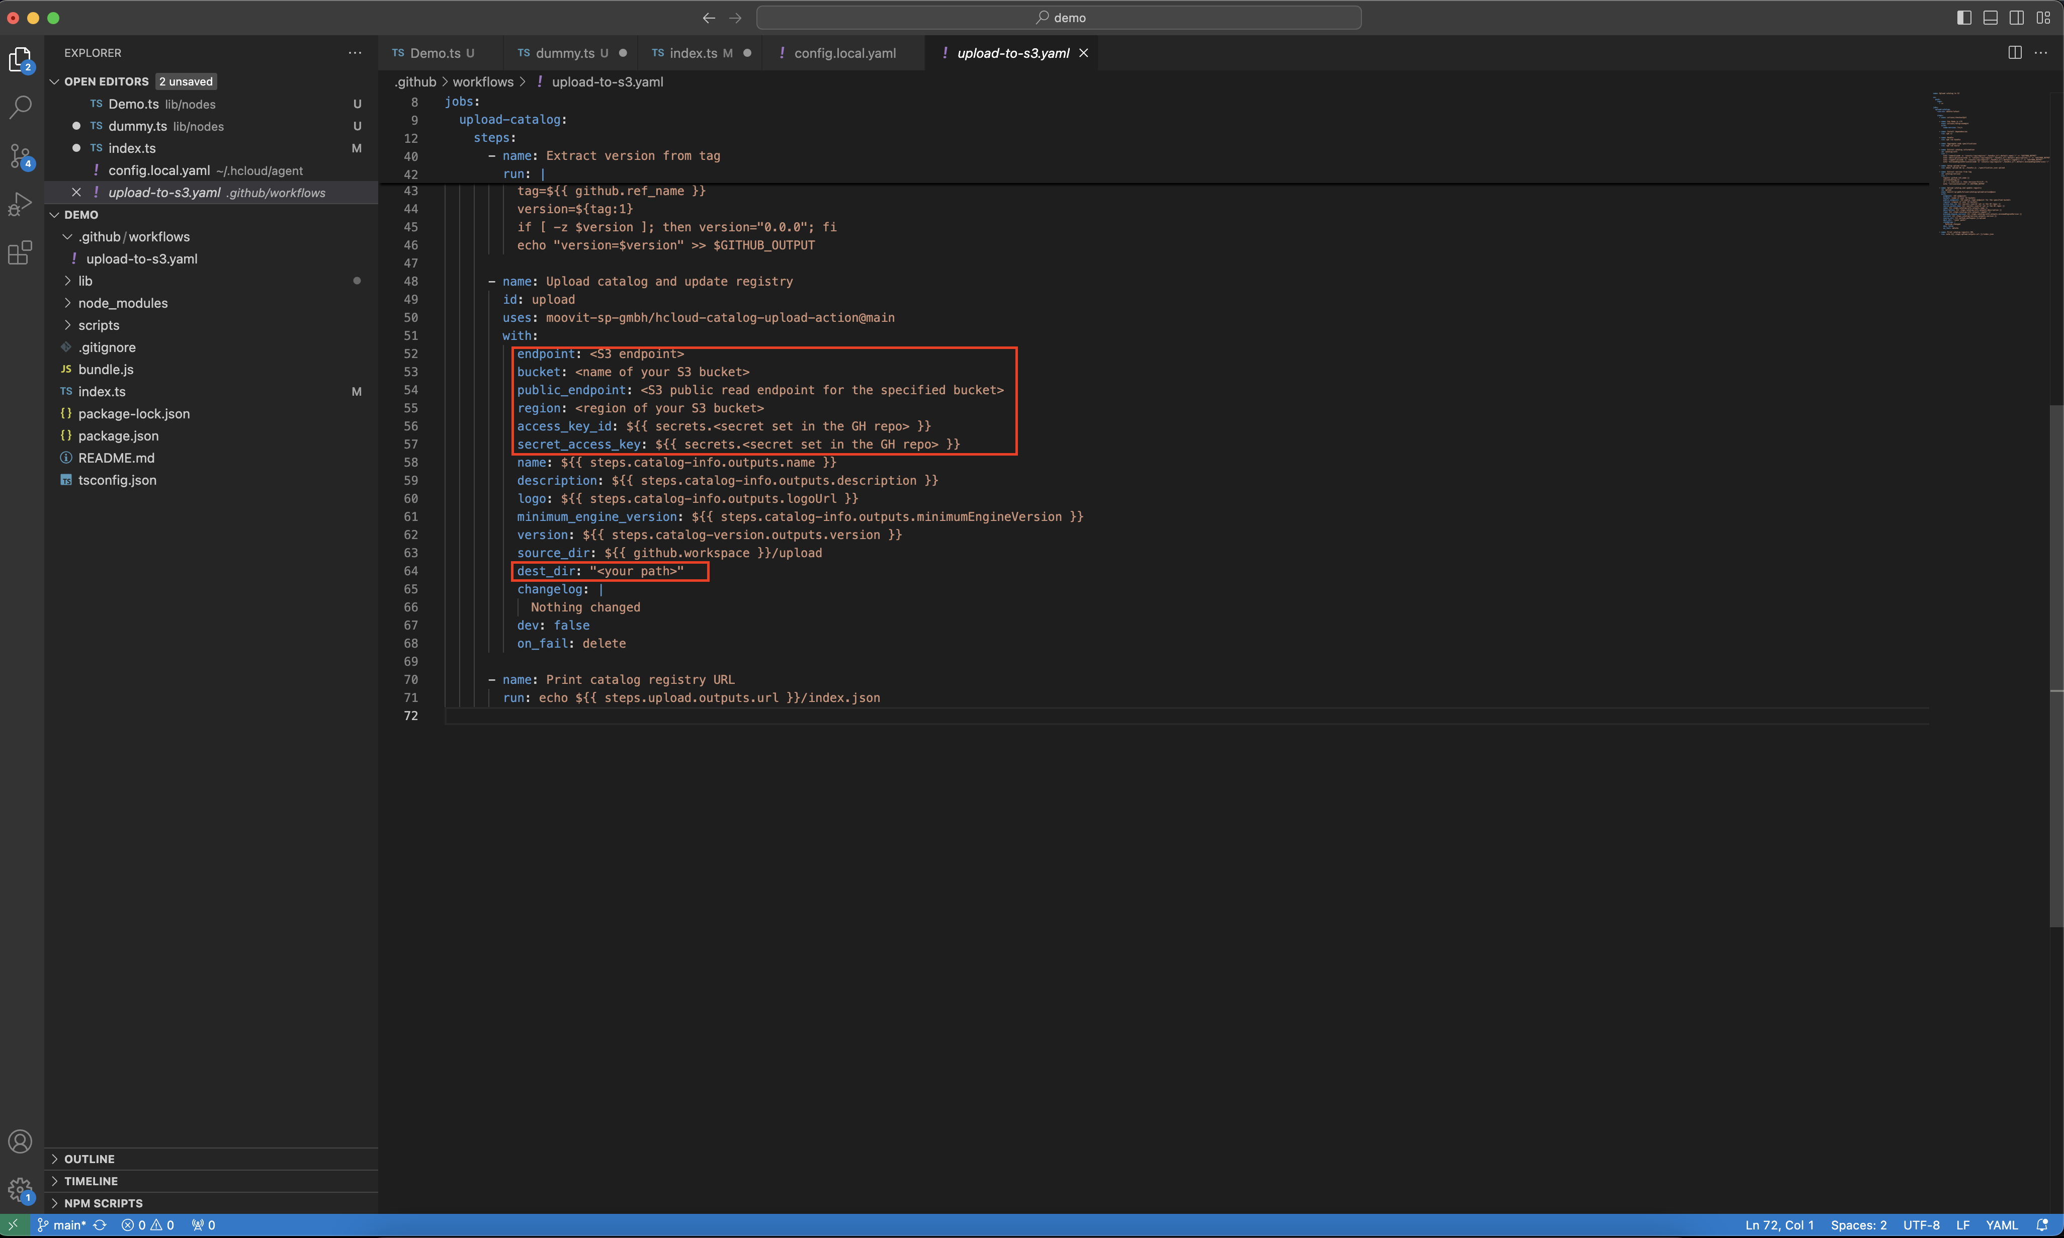Collapse the OPEN EDITORS section
The height and width of the screenshot is (1238, 2064).
pos(106,81)
